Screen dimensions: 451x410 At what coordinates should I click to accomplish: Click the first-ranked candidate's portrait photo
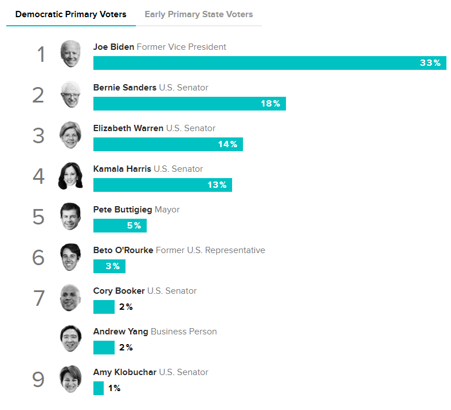71,54
